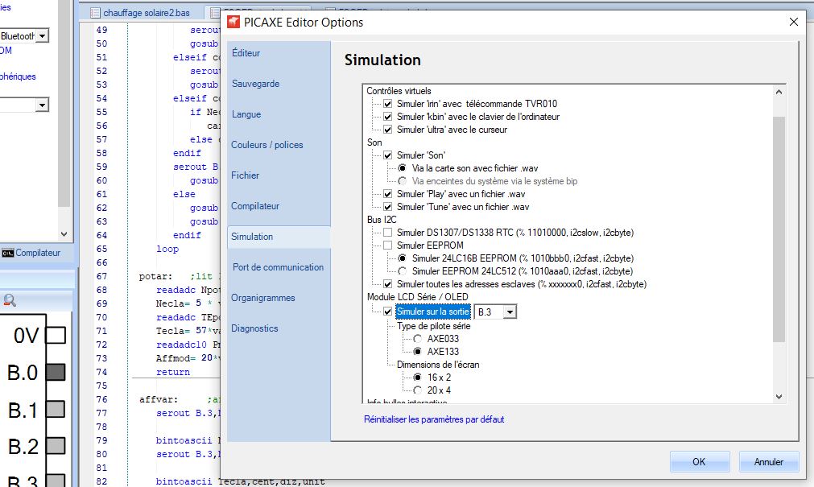814x487 pixels.
Task: Click the chauffage solaire2.bas tab file icon
Action: 95,12
